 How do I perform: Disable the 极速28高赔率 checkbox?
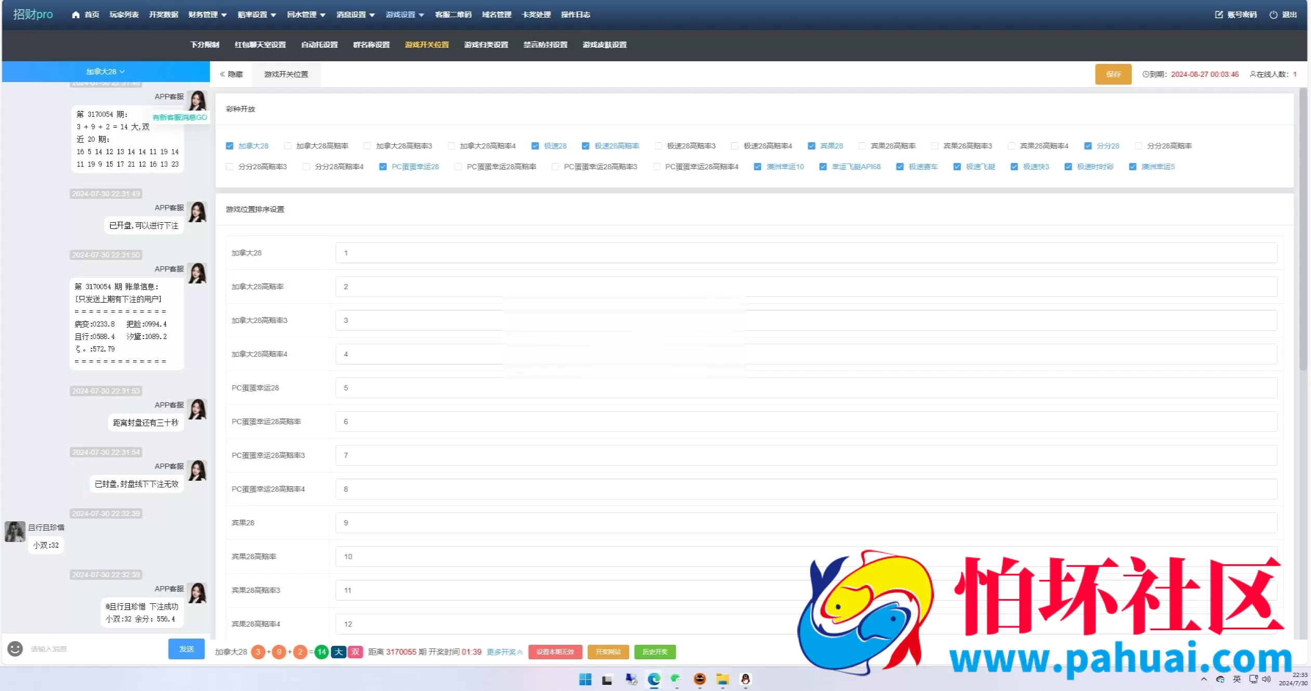pyautogui.click(x=586, y=146)
